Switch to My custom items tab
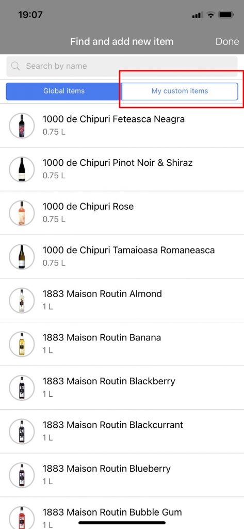This screenshot has width=244, height=529. tap(180, 91)
